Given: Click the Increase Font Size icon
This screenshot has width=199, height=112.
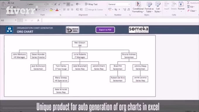Looking at the screenshot, I should coord(56,4).
